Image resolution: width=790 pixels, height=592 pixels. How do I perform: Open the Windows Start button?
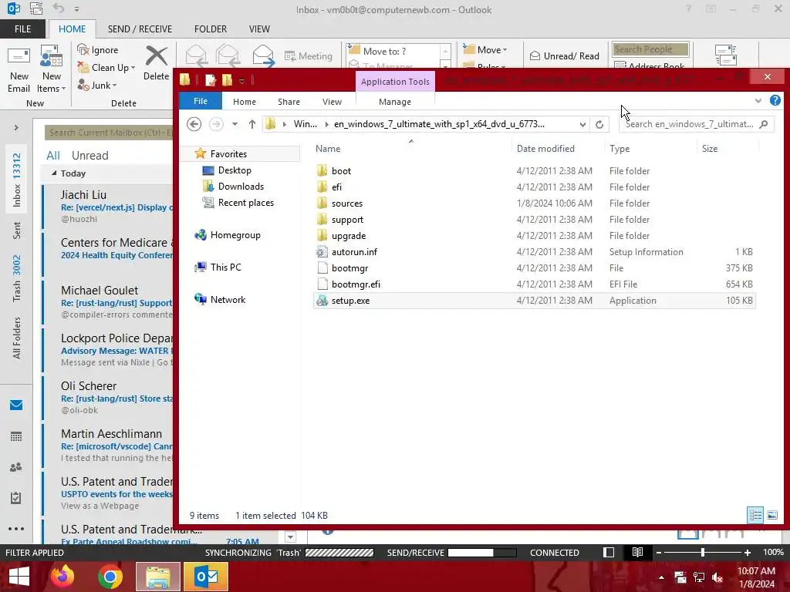pyautogui.click(x=19, y=577)
